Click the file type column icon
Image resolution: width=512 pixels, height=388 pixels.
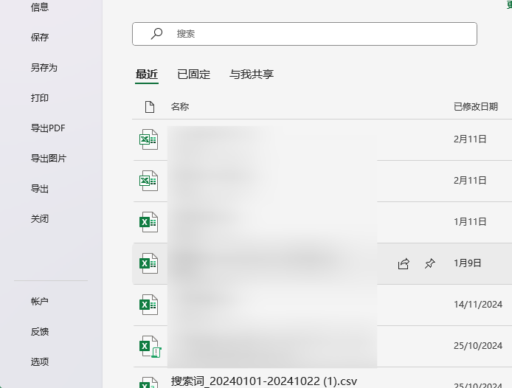coord(150,107)
